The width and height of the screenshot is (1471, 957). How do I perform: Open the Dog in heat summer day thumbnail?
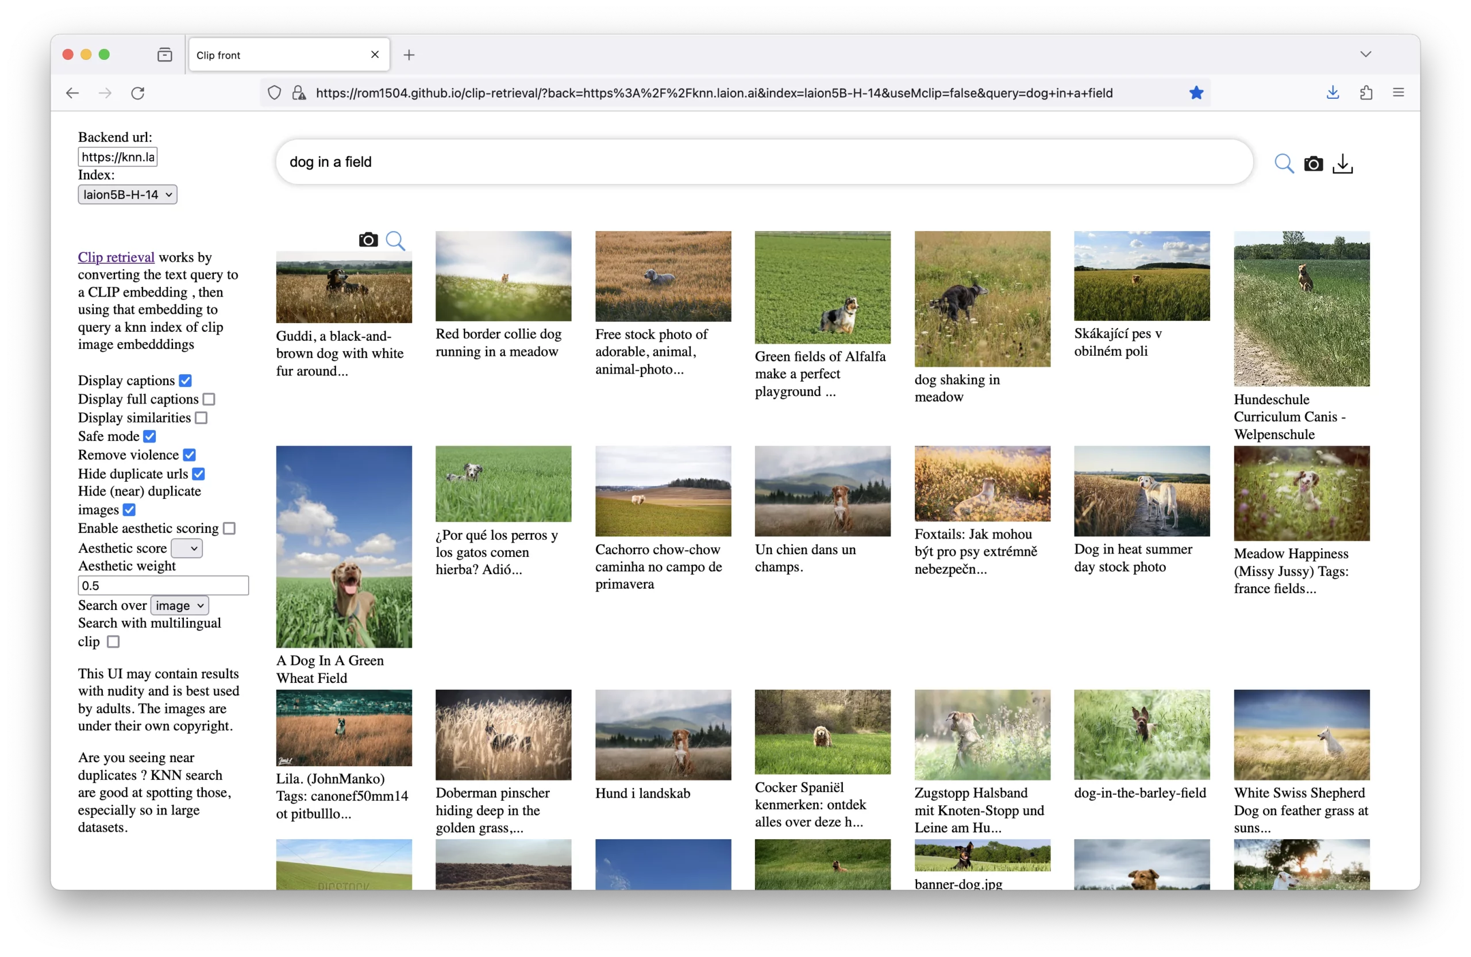[x=1142, y=491]
